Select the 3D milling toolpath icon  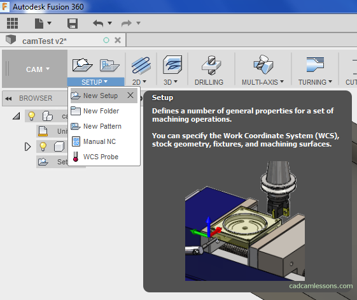(172, 65)
